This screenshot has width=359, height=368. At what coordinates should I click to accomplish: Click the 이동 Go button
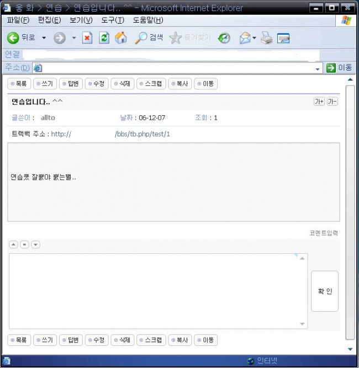(339, 68)
